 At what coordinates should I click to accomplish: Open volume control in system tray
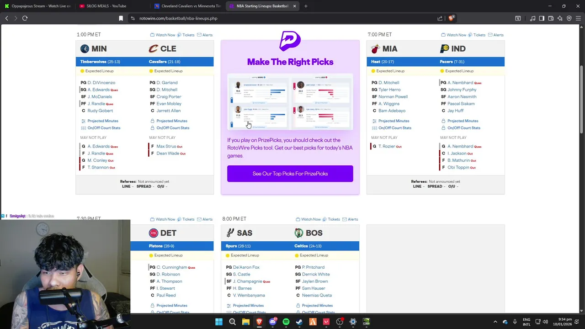pos(545,322)
